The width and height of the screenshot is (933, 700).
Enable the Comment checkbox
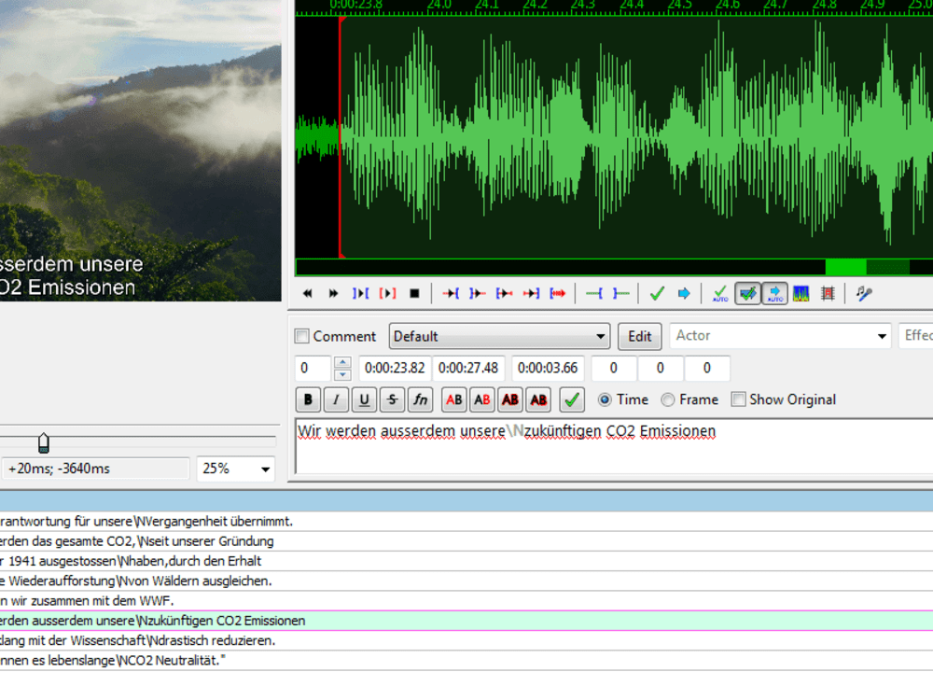pos(302,336)
